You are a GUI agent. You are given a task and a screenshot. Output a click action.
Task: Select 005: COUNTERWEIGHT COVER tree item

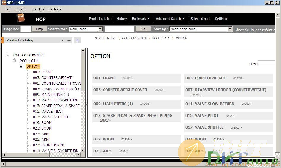57,83
